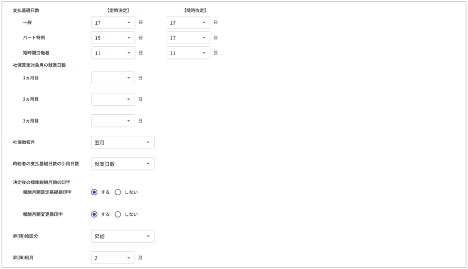Open 短時間労働者 定時決定 dropdown
The height and width of the screenshot is (269, 468).
pyautogui.click(x=113, y=53)
